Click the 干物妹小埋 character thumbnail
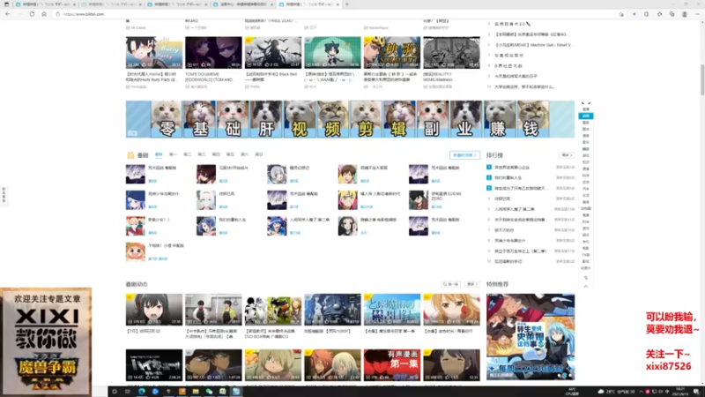Image resolution: width=705 pixels, height=397 pixels. pos(136,252)
